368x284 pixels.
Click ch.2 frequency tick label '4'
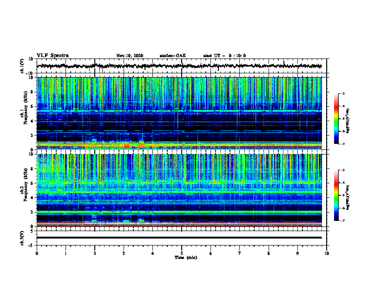(32, 198)
